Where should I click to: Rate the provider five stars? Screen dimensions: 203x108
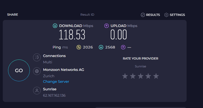[156, 76]
